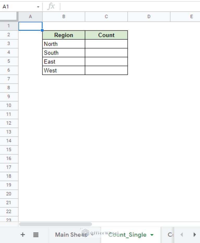200x243 pixels.
Task: Select the cell containing West
Action: pos(63,70)
